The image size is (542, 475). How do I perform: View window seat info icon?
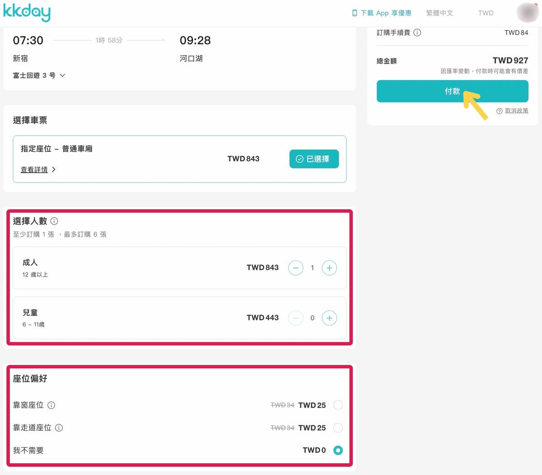point(51,405)
